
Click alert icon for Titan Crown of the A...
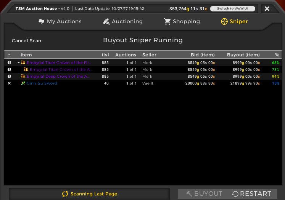coord(9,69)
